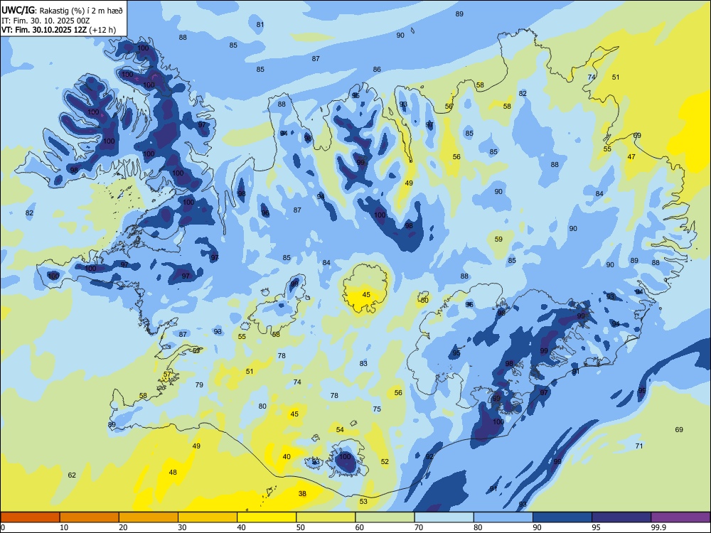Click the title text 'UWC/IG: Rakastig (%) í 2 m hæð'

(62, 10)
